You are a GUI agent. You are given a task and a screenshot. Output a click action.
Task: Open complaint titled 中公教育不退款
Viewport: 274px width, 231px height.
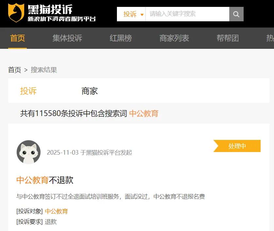45,180
